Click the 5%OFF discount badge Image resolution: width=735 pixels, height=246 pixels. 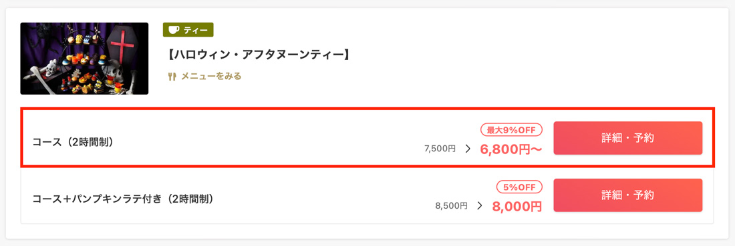click(x=519, y=187)
